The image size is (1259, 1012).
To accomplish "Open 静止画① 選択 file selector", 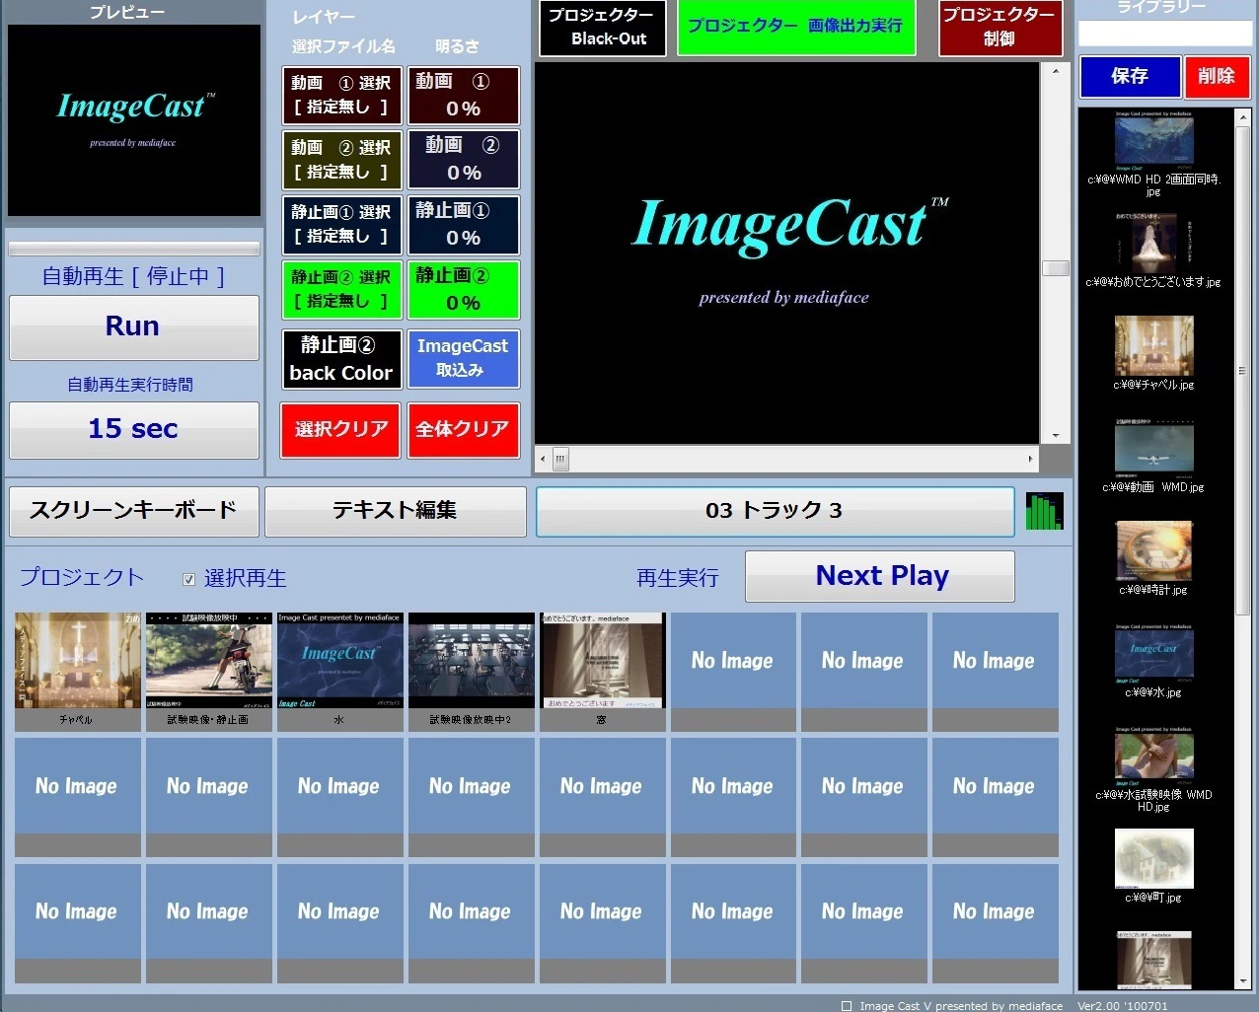I will coord(341,225).
